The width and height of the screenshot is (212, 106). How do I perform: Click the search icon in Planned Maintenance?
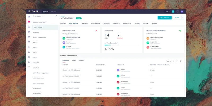[x=180, y=61]
